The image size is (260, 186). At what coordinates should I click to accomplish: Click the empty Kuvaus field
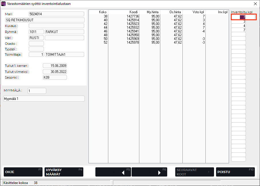[56, 26]
